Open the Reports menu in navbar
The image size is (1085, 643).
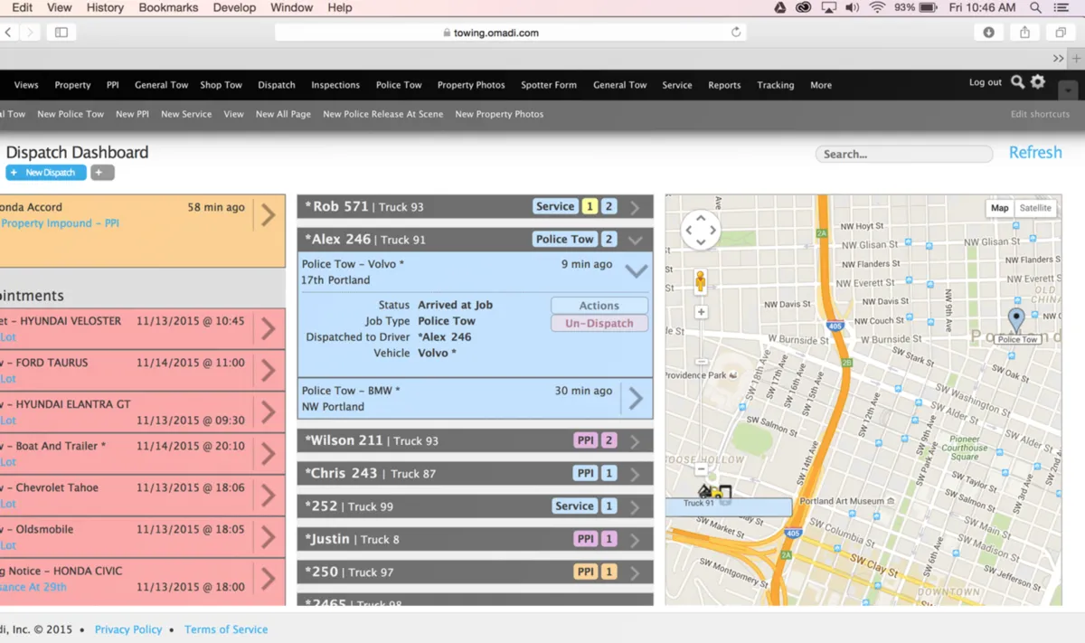click(x=724, y=85)
